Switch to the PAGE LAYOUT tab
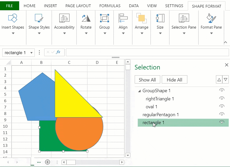The width and height of the screenshot is (230, 167). 78,6
